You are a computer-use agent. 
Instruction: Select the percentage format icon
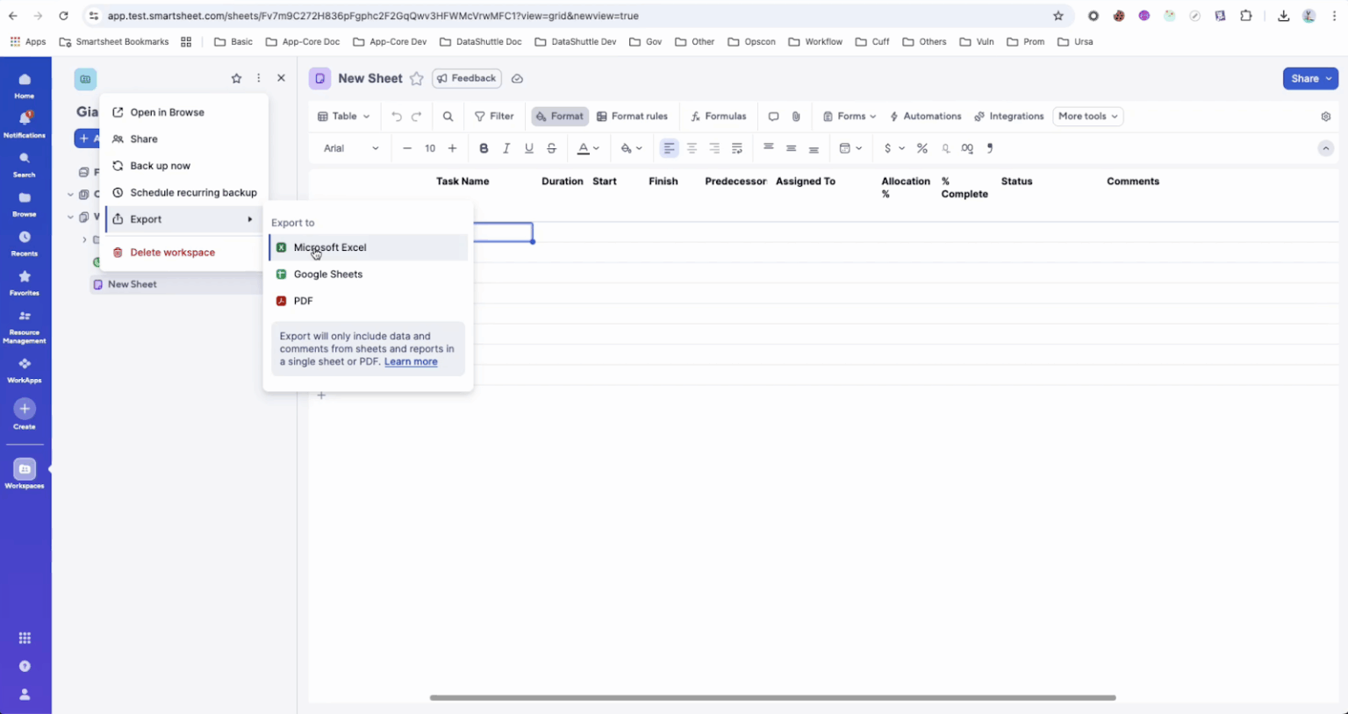pos(921,148)
